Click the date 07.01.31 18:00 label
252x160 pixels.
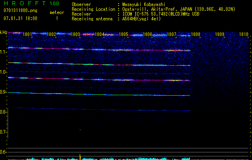tap(20, 18)
